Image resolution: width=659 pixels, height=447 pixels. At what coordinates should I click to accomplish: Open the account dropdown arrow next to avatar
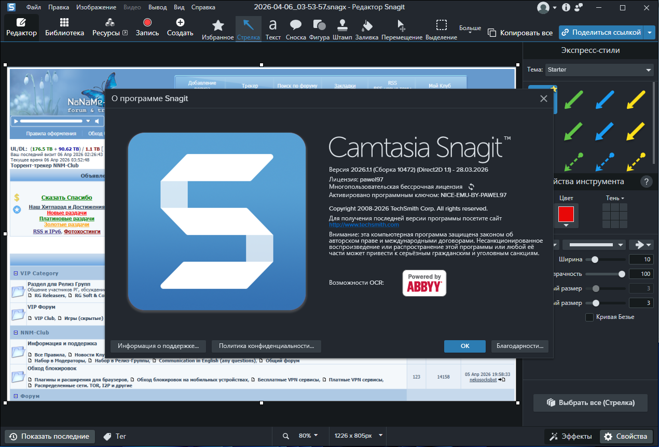pos(555,8)
